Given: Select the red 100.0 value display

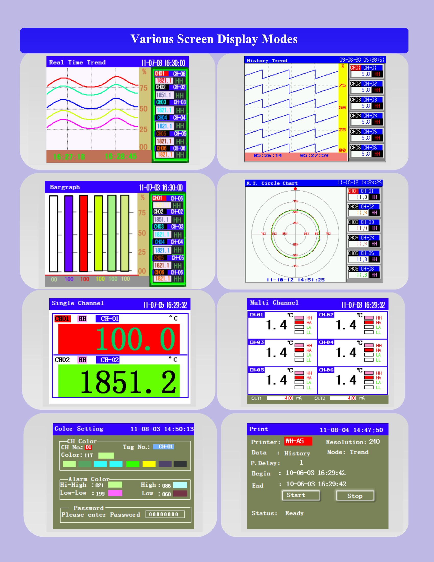Looking at the screenshot, I should 119,339.
